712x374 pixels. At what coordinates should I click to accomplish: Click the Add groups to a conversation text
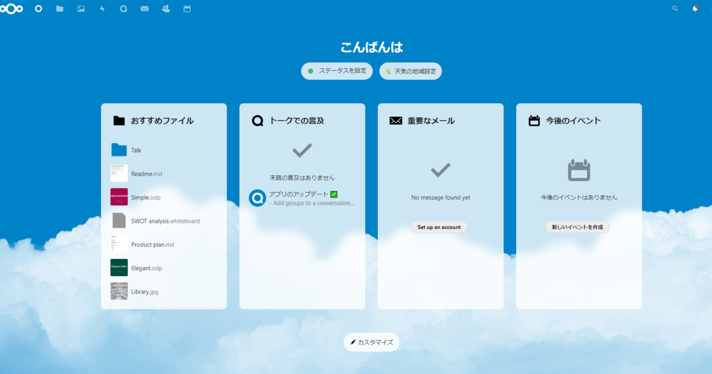pos(312,203)
